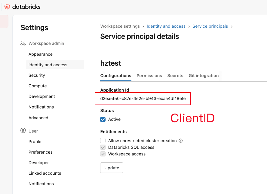Click the Workspace admin section icon
This screenshot has height=194, width=267.
23,43
